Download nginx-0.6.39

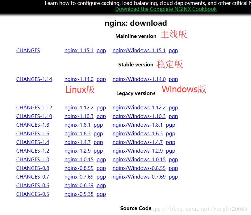coord(79,186)
